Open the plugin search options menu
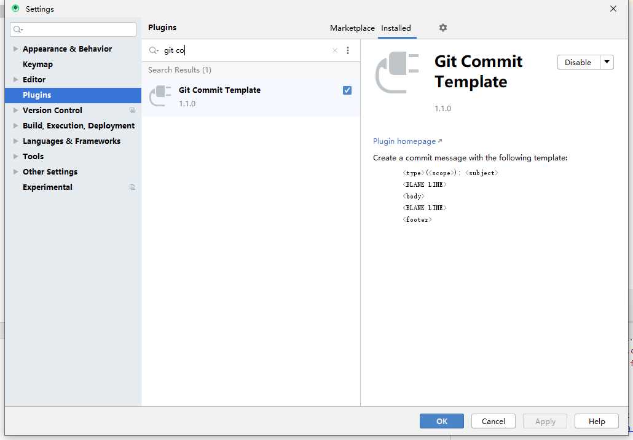 (x=348, y=50)
